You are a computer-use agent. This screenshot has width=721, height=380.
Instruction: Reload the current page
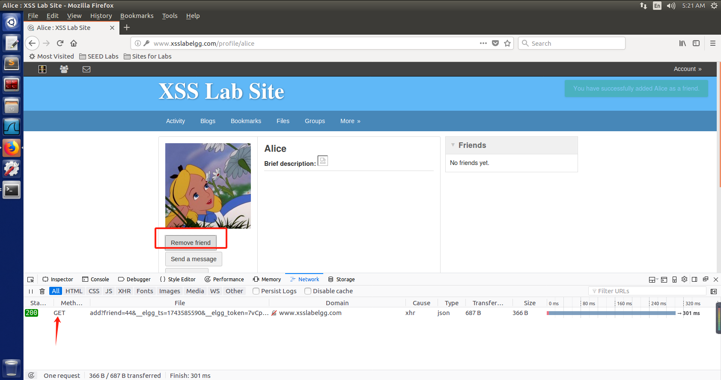click(60, 43)
